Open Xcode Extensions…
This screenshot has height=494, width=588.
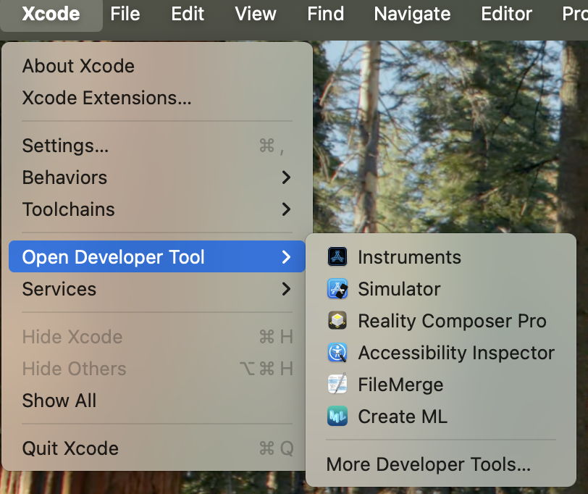156,98
